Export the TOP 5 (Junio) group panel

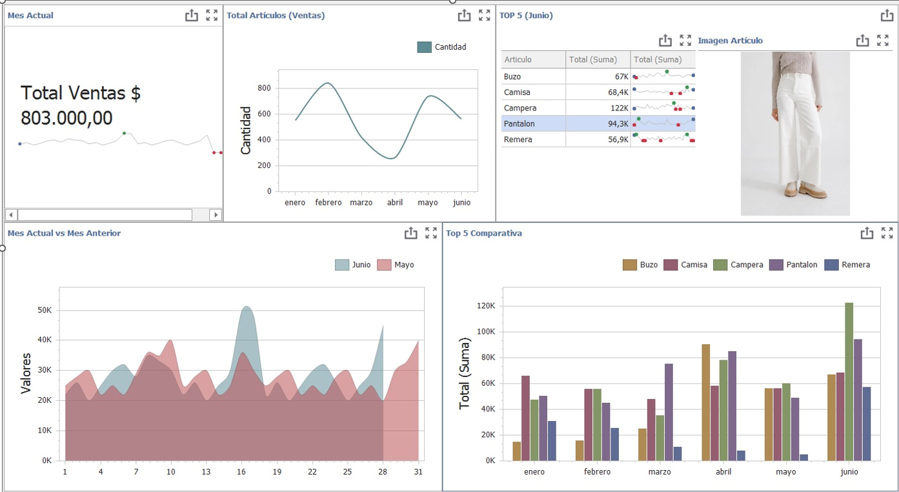click(x=887, y=15)
